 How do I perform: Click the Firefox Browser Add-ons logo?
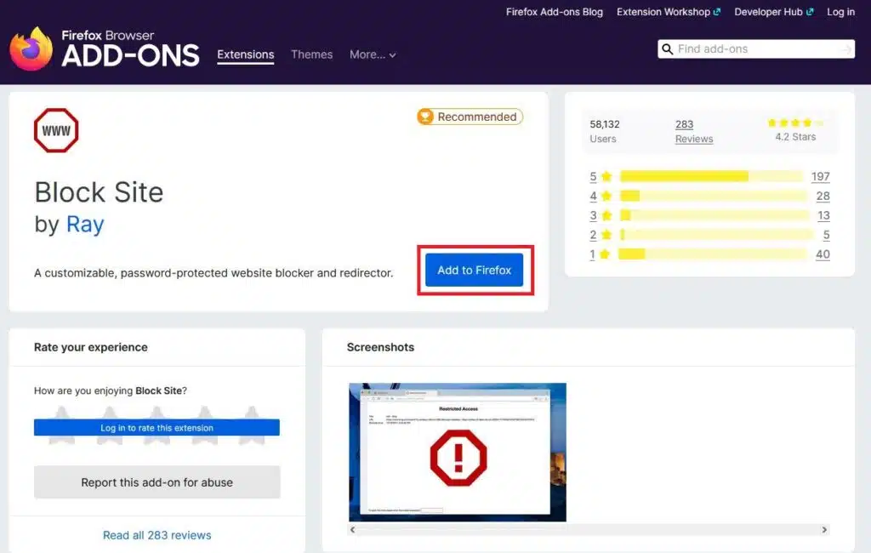(104, 48)
